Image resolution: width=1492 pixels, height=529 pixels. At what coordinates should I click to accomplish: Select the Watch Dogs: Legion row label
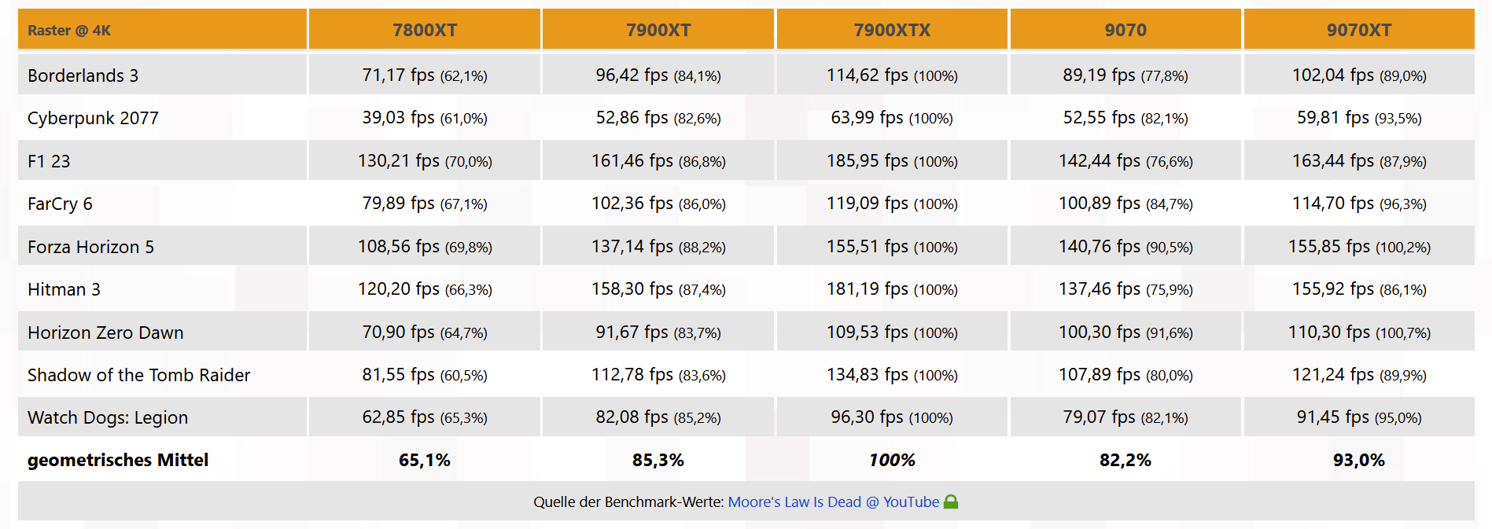pyautogui.click(x=108, y=417)
